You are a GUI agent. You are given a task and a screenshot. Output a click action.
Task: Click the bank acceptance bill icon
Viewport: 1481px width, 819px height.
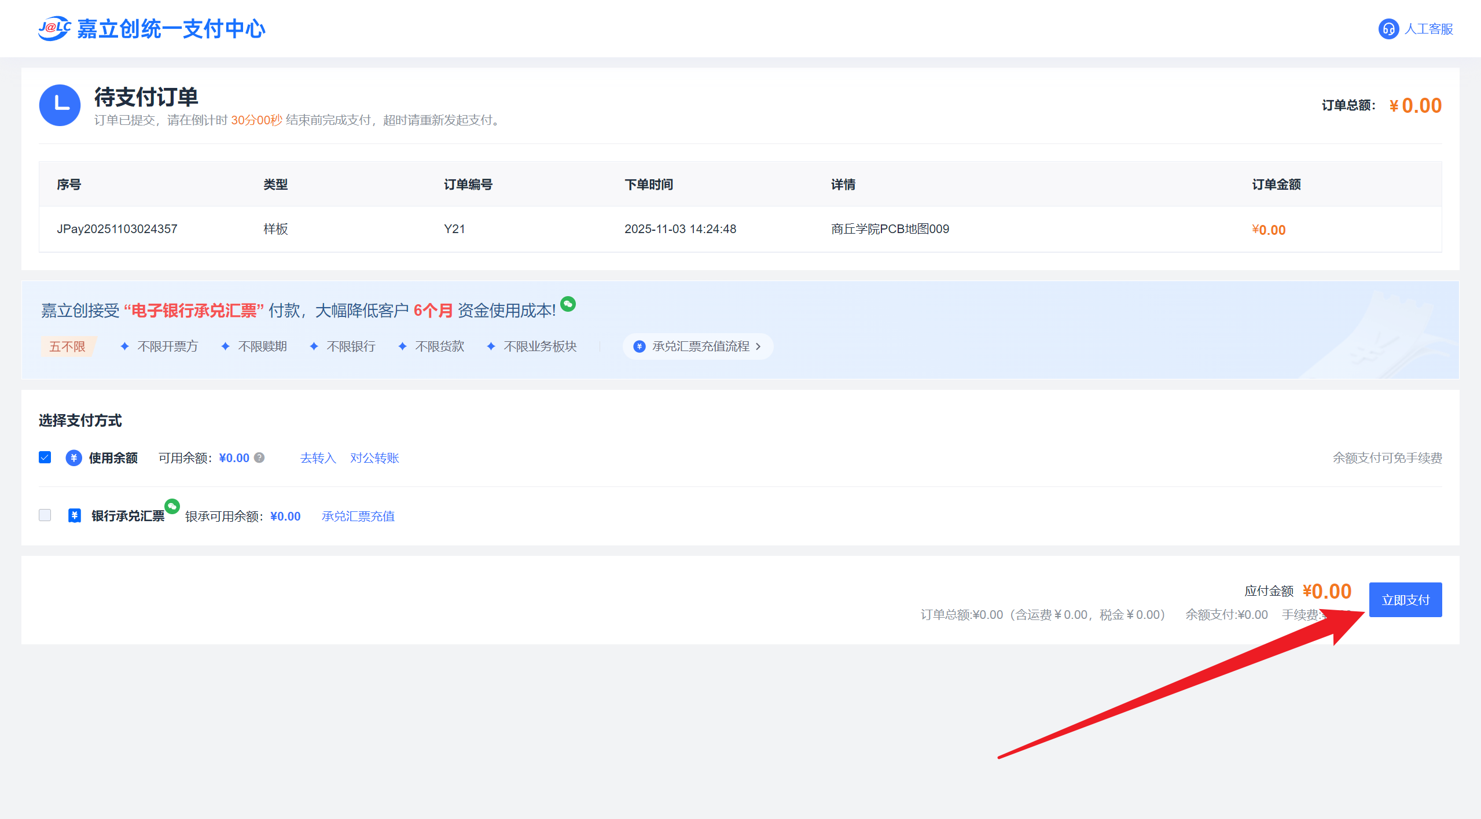[x=74, y=515]
